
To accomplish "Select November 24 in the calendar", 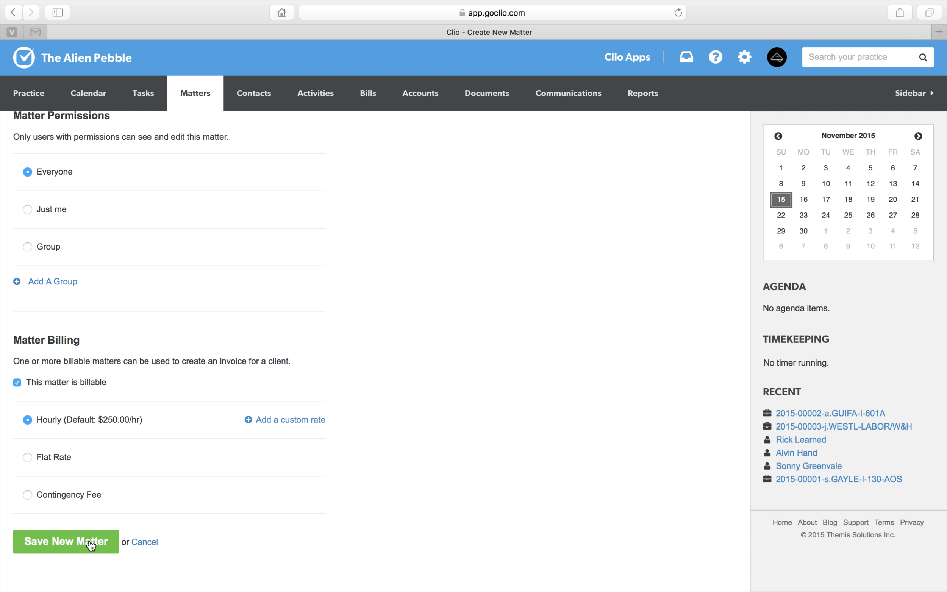I will pyautogui.click(x=826, y=216).
